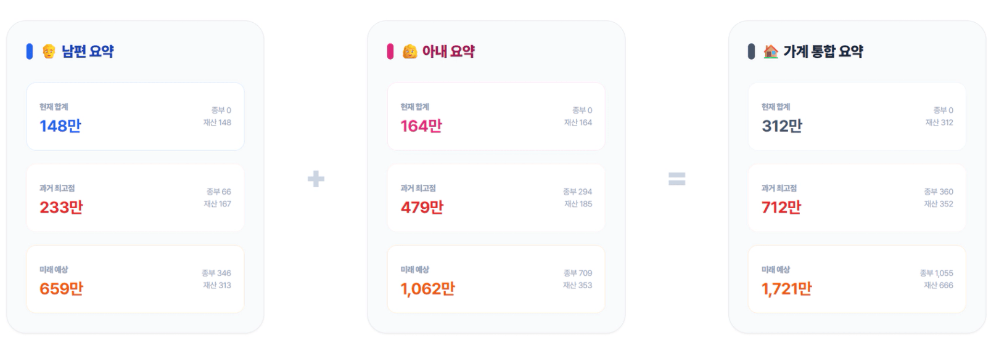Open wife's 미래 예상 1,062만 card

pos(496,279)
